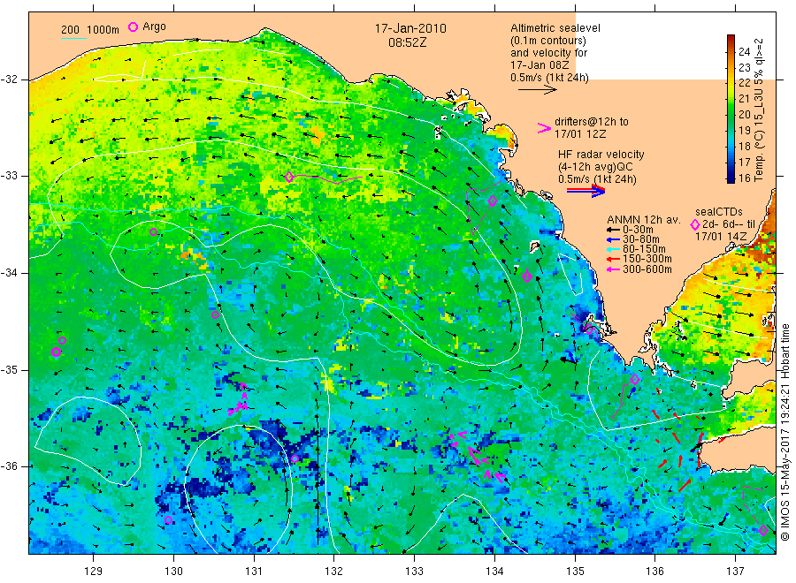Click the '300-600m' depth label

click(x=647, y=269)
